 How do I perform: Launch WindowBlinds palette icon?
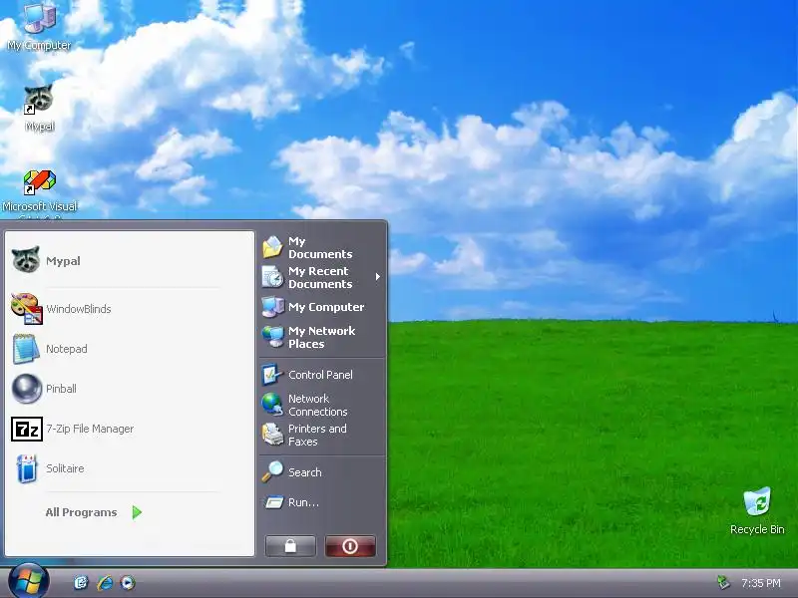27,309
